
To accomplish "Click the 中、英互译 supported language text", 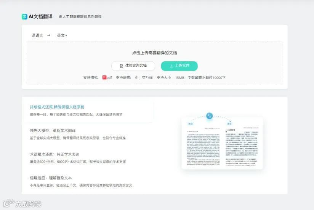I will [x=144, y=78].
